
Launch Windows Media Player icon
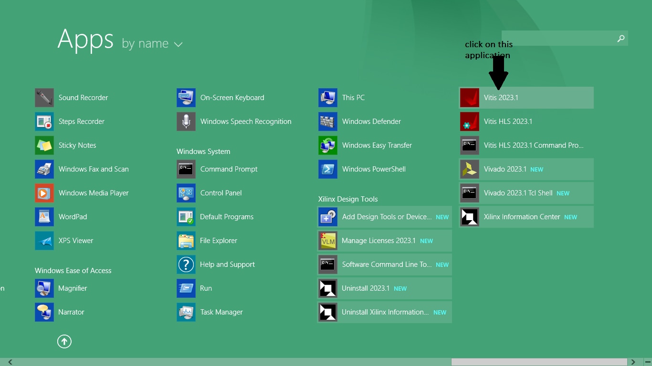pos(44,193)
